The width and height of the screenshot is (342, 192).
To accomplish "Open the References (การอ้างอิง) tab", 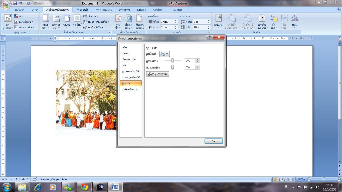I will click(x=82, y=10).
